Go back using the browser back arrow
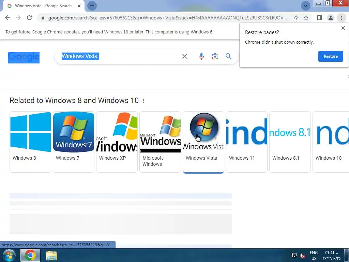This screenshot has width=349, height=262. [7, 18]
